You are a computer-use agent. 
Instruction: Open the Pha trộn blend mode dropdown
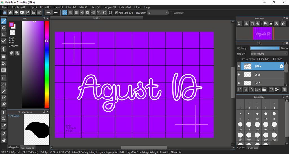point(269,53)
